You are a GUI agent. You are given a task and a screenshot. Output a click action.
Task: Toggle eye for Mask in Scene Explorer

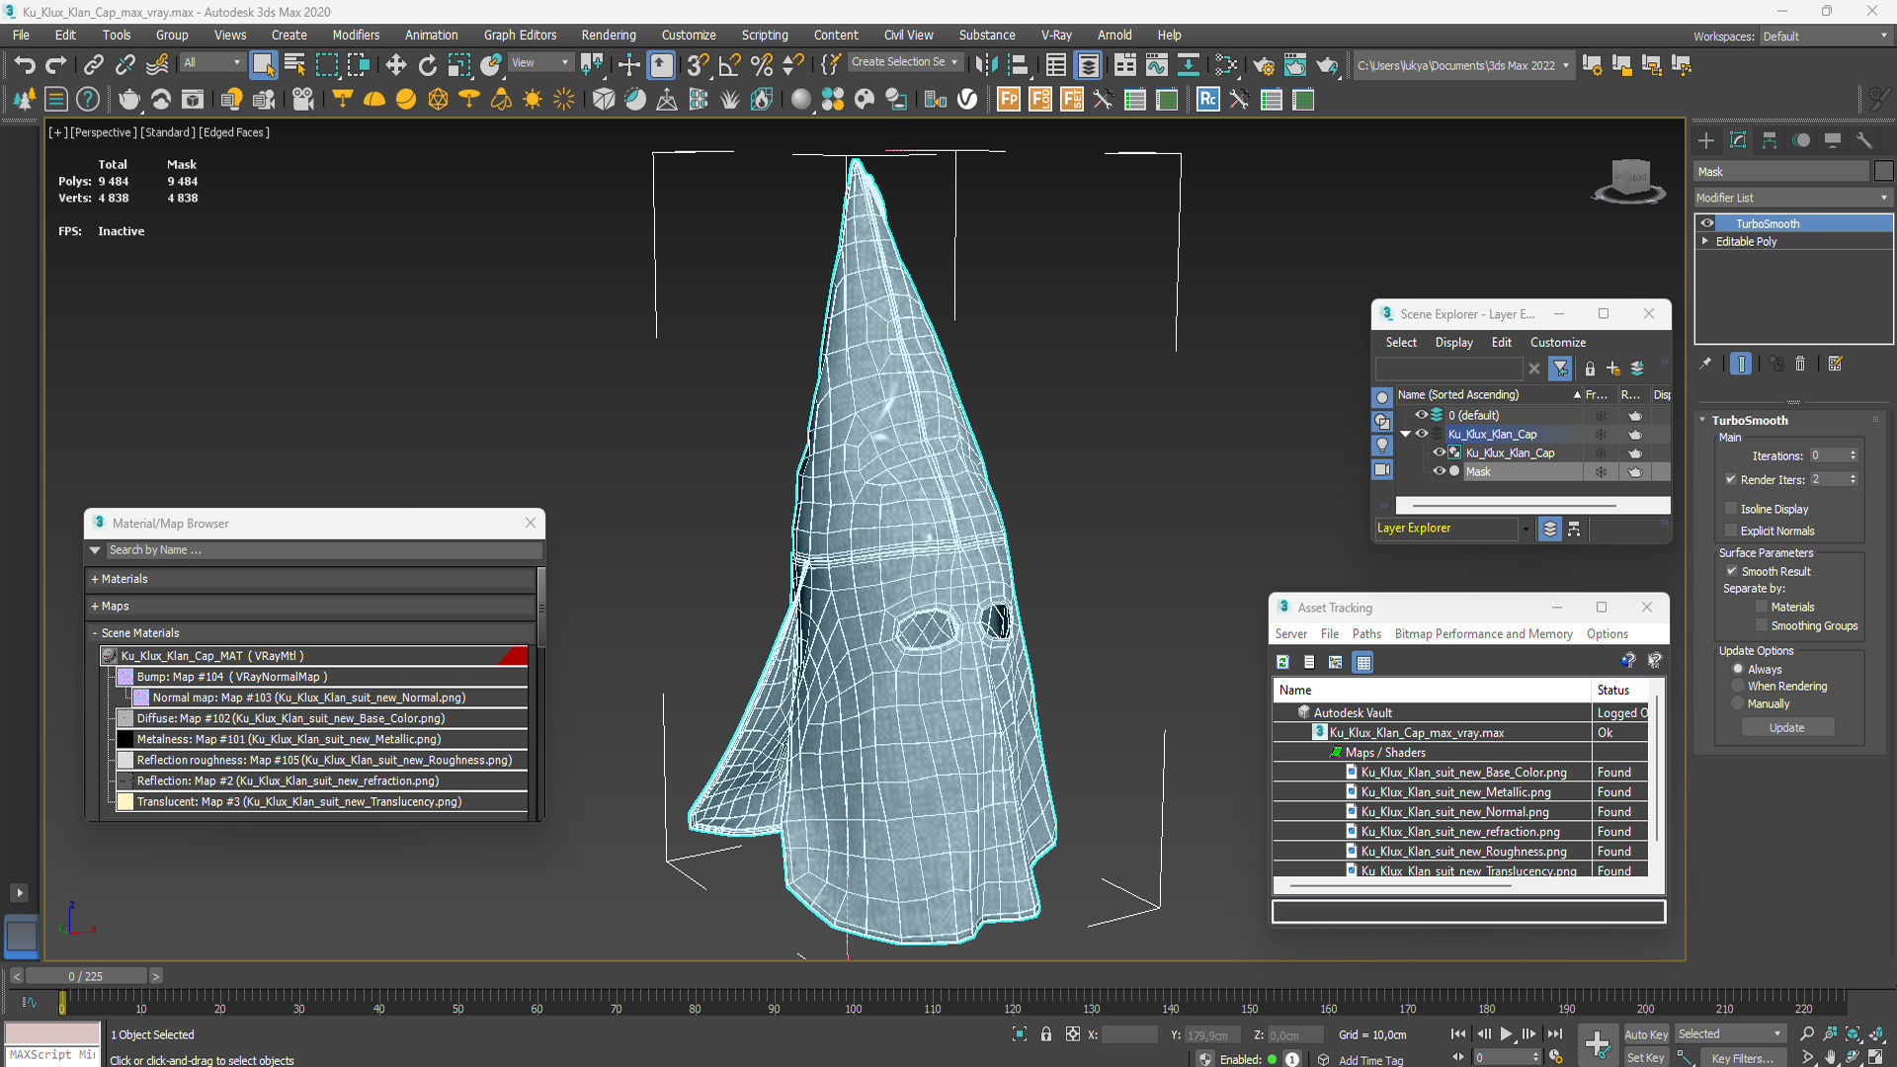tap(1439, 471)
